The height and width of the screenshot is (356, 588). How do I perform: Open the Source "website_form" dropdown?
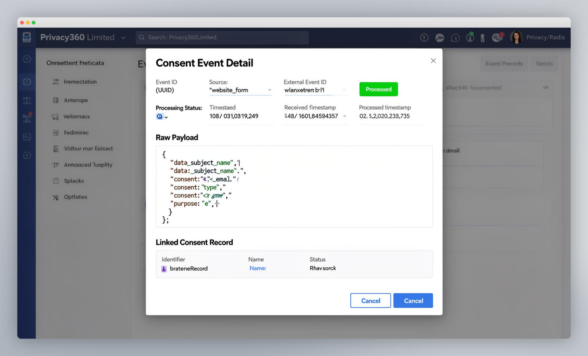click(x=240, y=90)
